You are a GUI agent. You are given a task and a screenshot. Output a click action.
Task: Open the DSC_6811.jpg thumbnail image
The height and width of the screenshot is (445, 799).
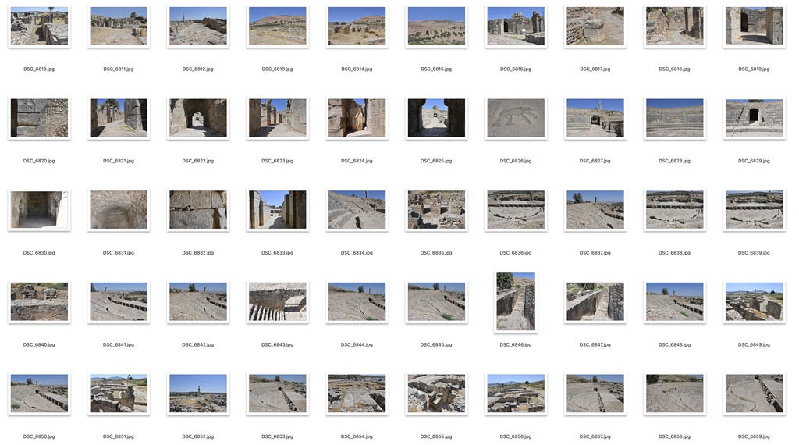click(x=119, y=26)
